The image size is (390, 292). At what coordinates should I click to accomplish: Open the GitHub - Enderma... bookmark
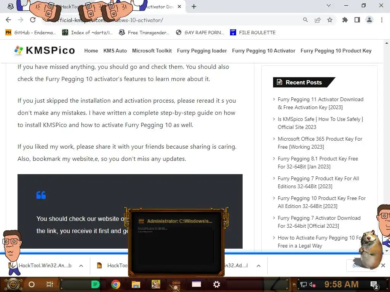tap(30, 33)
